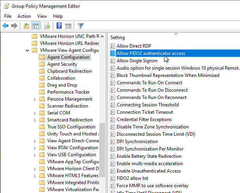Open the View menu
The height and width of the screenshot is (193, 240).
tap(42, 16)
